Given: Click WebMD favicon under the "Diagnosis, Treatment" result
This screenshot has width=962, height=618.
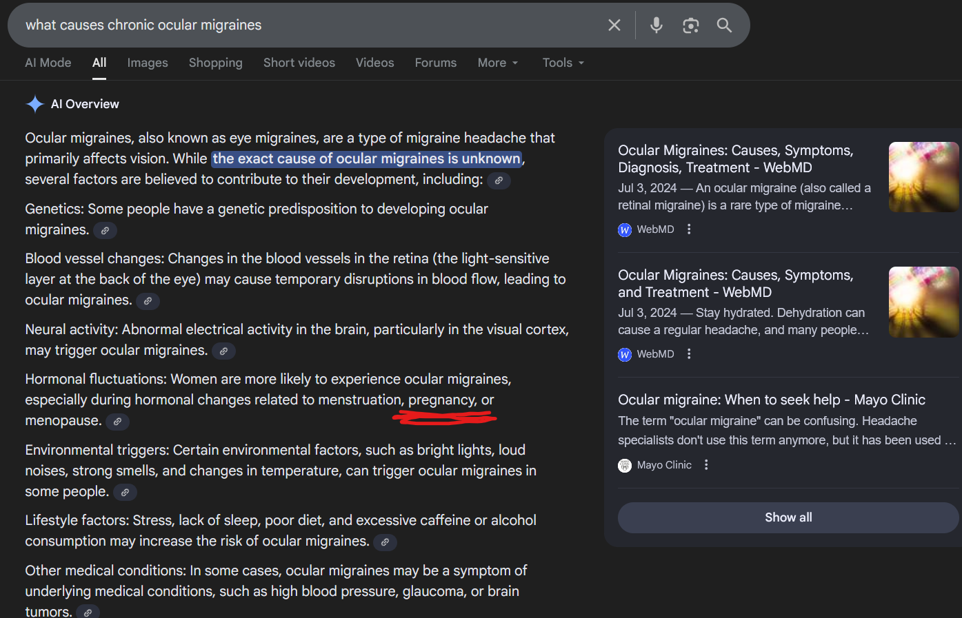Looking at the screenshot, I should 625,230.
